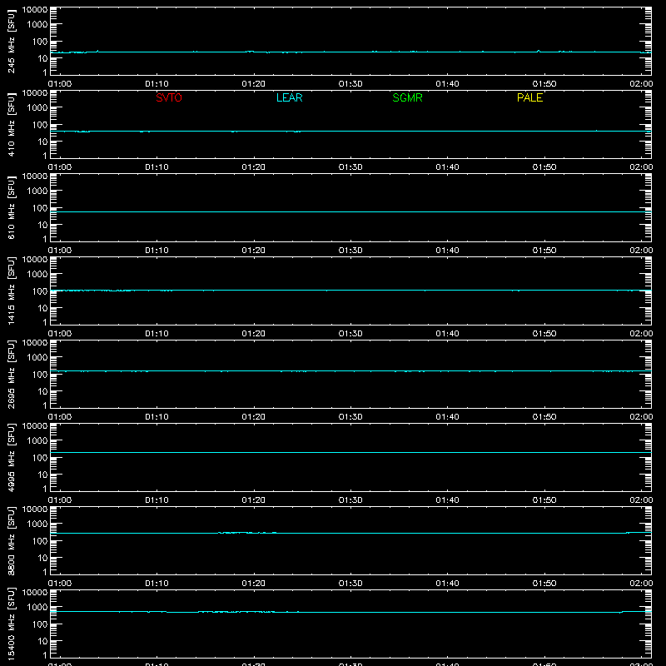Select 01:50 time label under 610 MHz panel

(x=544, y=251)
